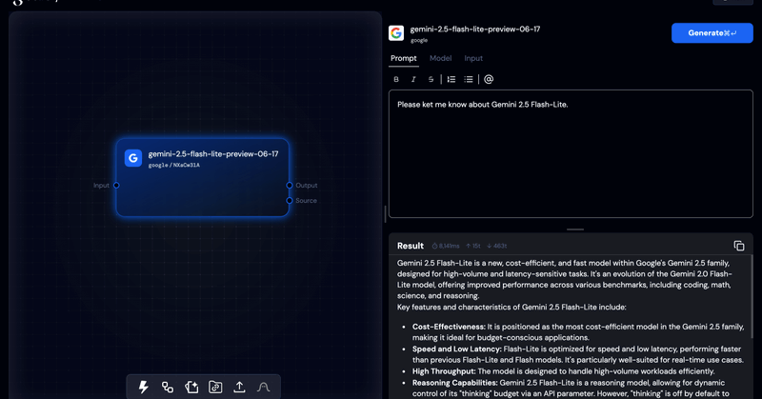
Task: Click the 'Speed and Low Latency:' bullet heading
Action: (457, 349)
